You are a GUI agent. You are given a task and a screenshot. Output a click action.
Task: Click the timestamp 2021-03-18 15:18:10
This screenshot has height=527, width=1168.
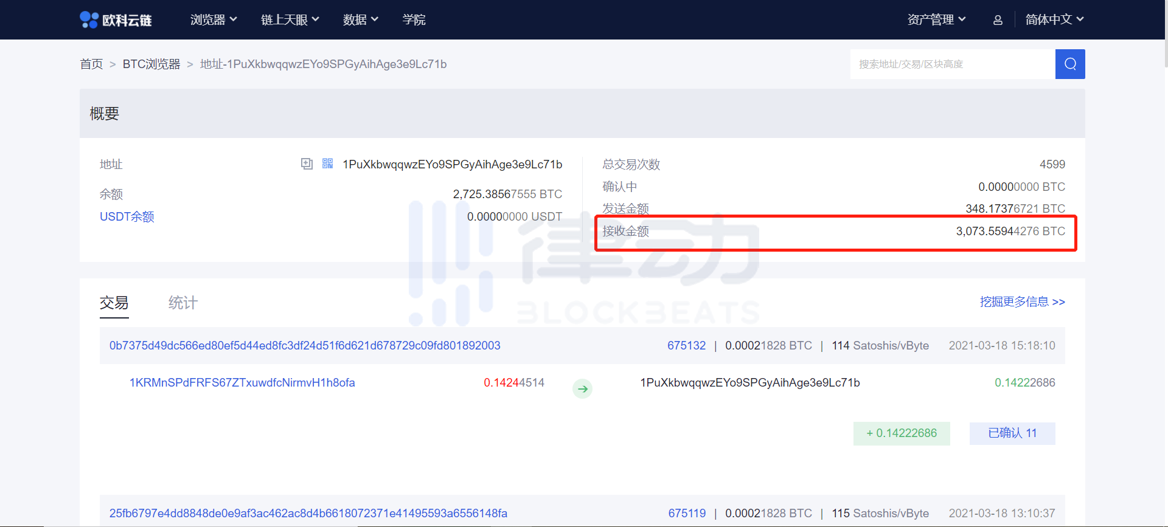(x=1002, y=346)
